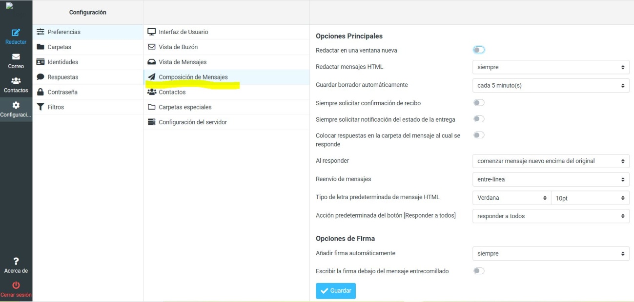Open the Contactos icon in sidebar
Image resolution: width=634 pixels, height=302 pixels.
pyautogui.click(x=16, y=81)
